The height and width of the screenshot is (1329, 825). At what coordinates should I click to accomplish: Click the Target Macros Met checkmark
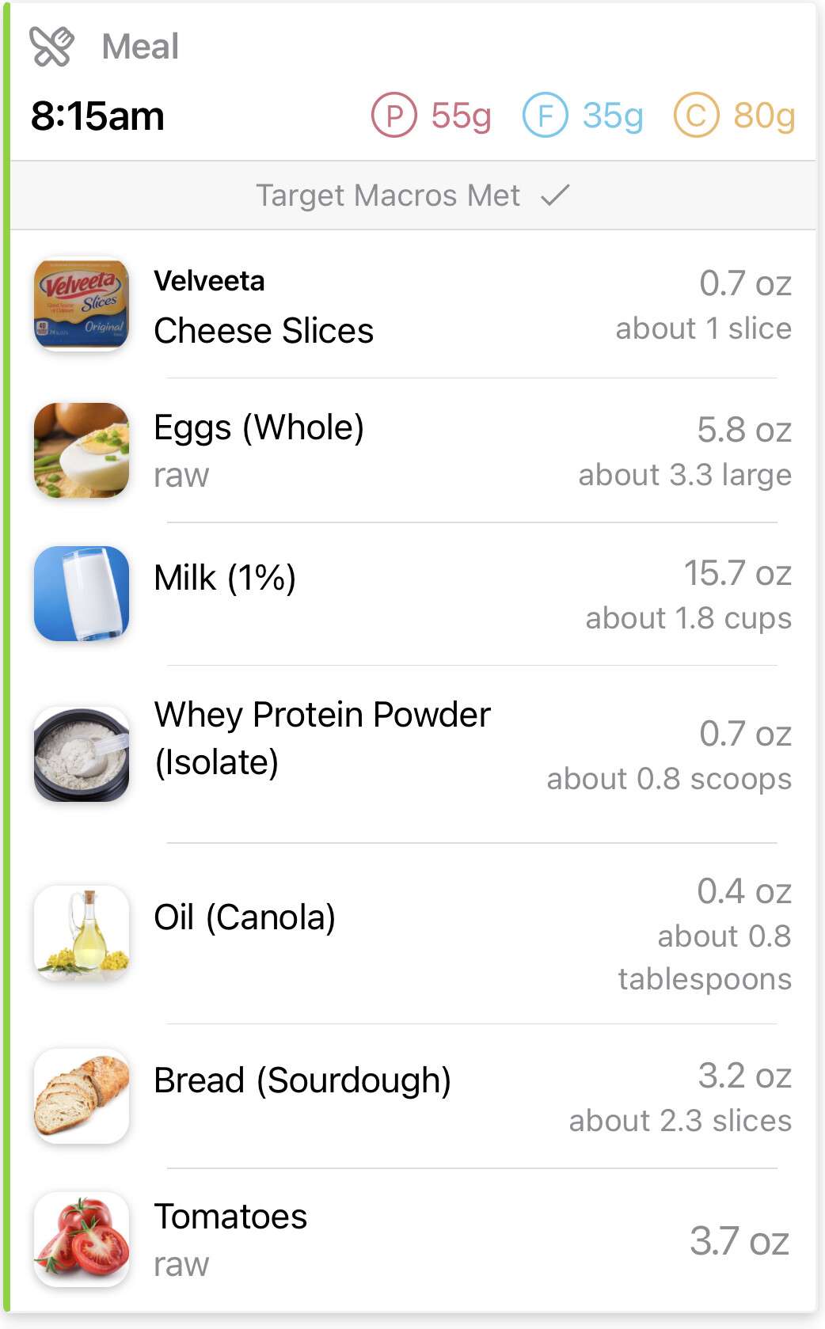coord(556,195)
